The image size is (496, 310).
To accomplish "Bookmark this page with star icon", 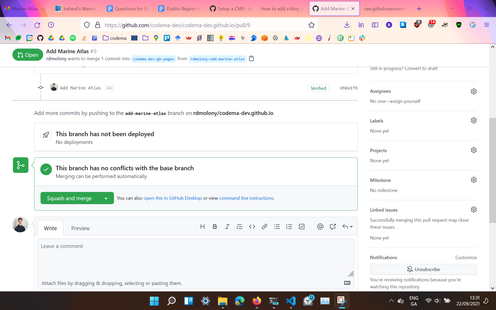I will pos(311,25).
